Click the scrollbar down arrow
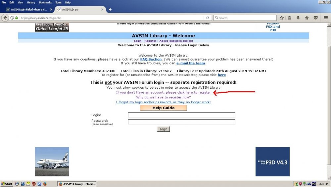Viewport: 331px width, 187px height. click(x=329, y=178)
